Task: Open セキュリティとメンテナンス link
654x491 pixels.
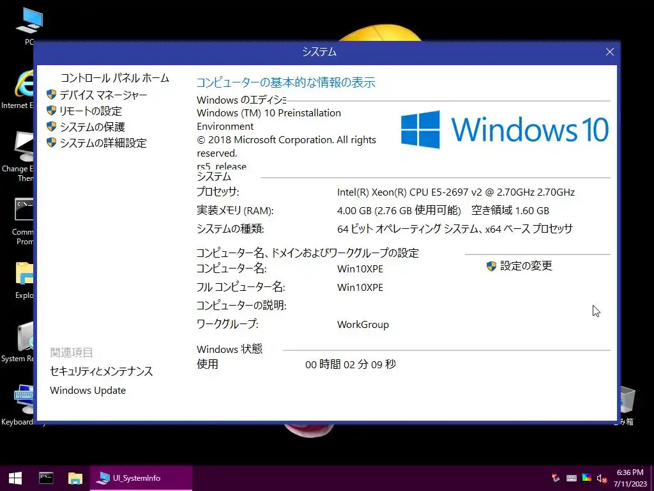Action: 102,371
